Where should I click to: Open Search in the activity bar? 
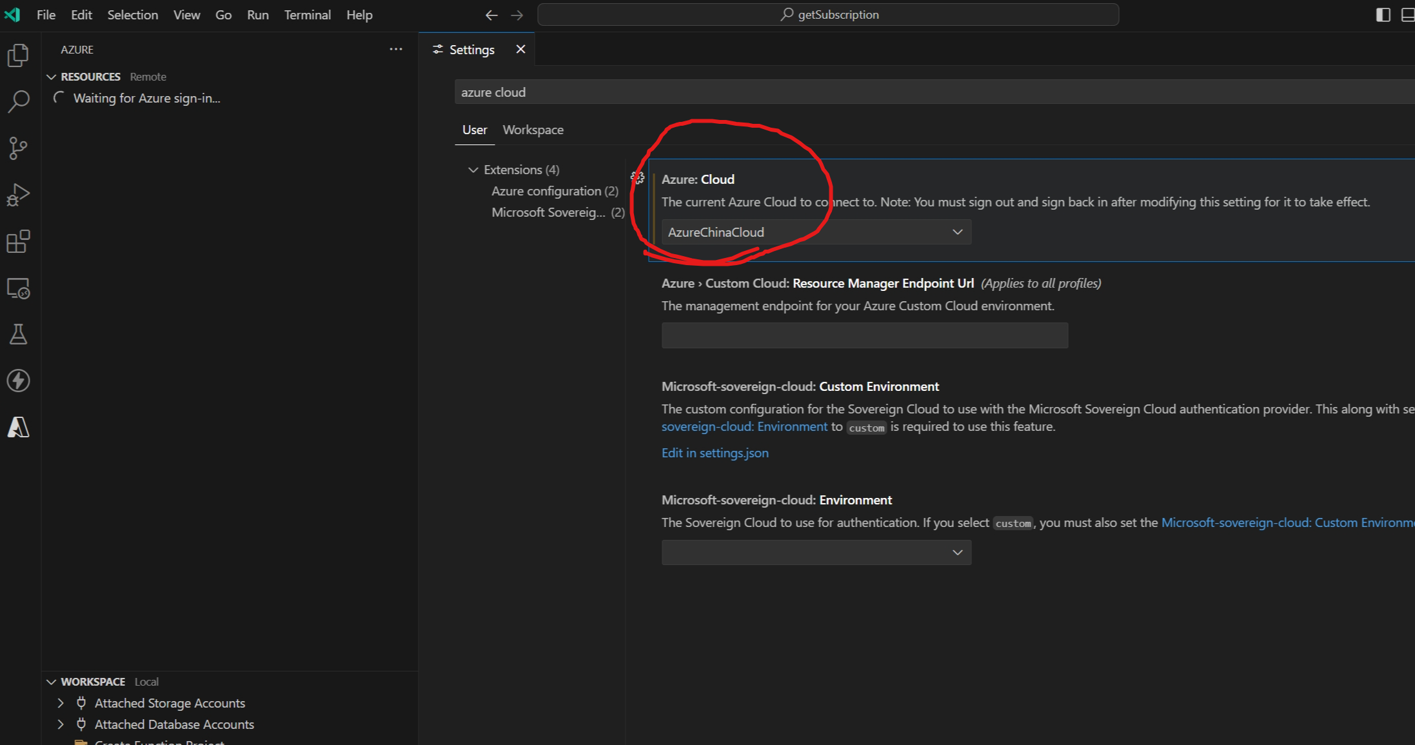18,101
